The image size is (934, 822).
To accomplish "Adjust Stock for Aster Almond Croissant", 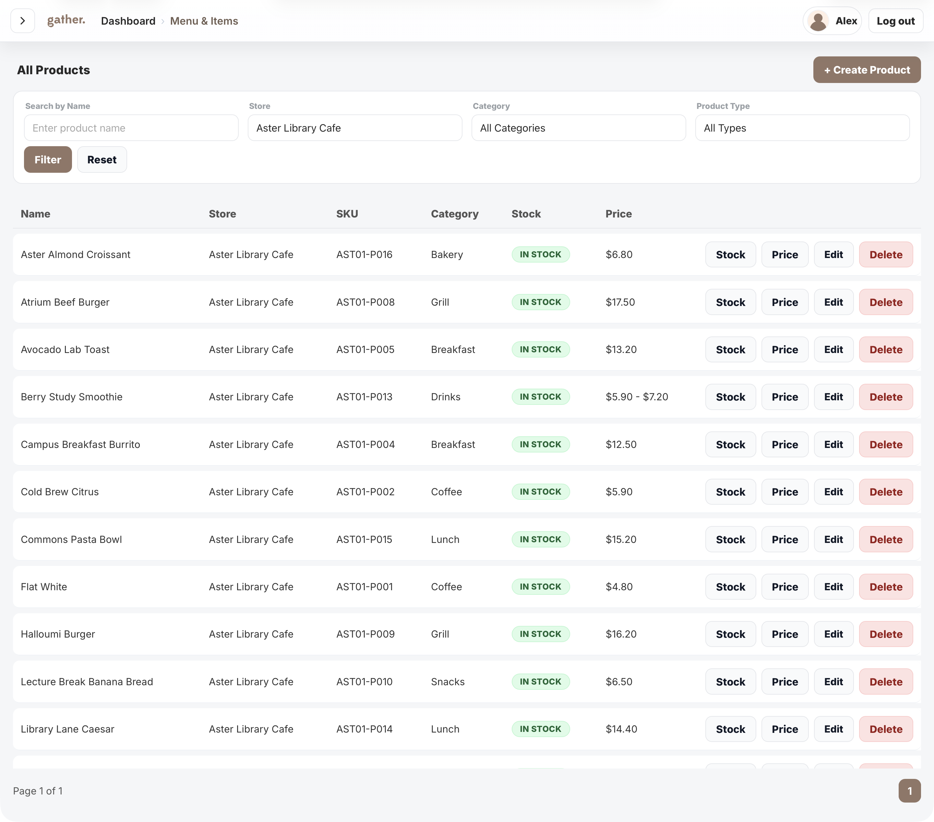I will [730, 255].
